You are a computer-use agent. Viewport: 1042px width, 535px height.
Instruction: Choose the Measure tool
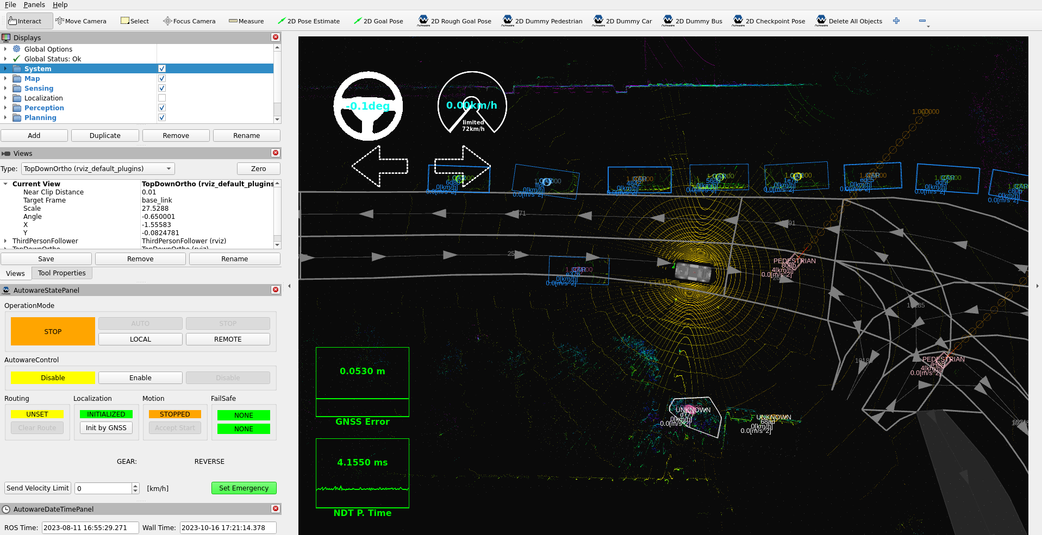point(246,21)
